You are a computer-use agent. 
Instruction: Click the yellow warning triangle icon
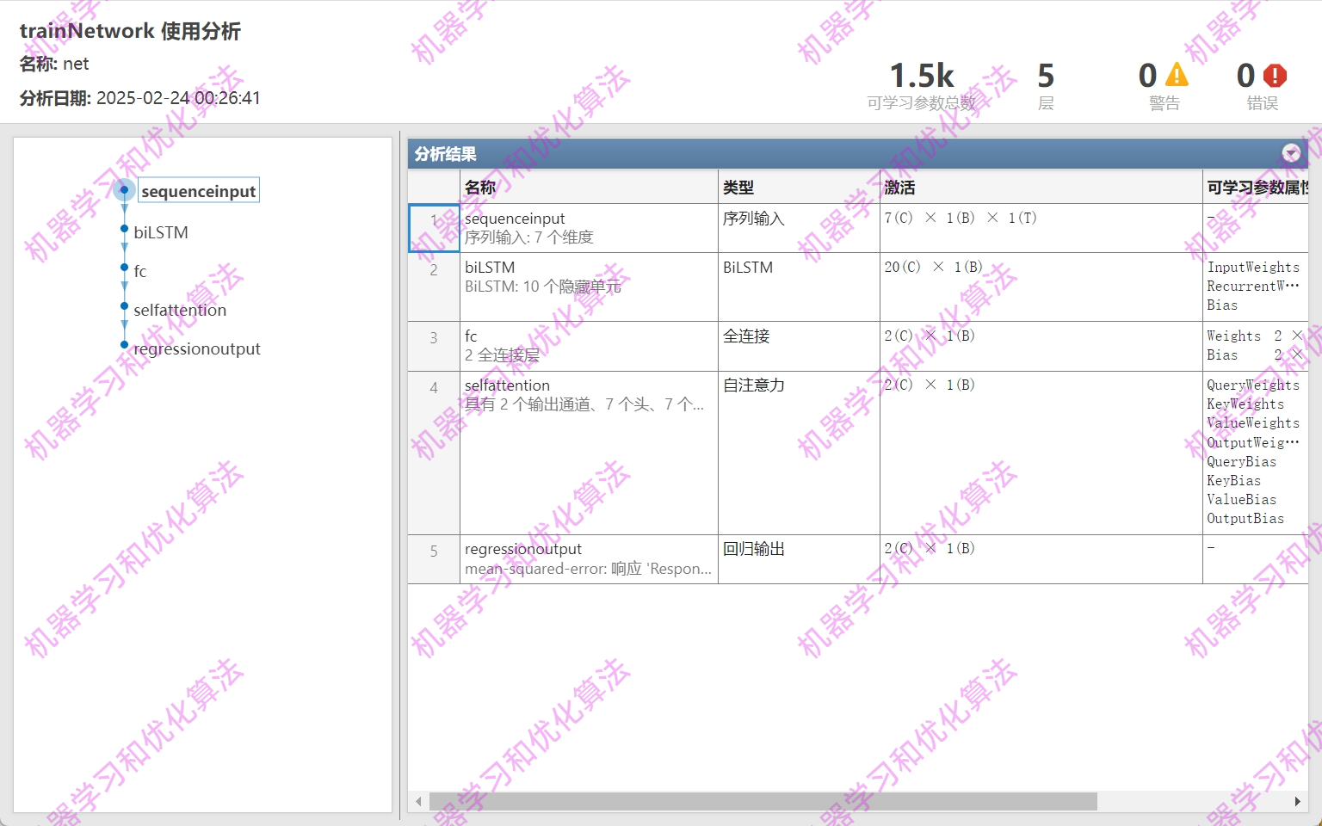(x=1177, y=76)
